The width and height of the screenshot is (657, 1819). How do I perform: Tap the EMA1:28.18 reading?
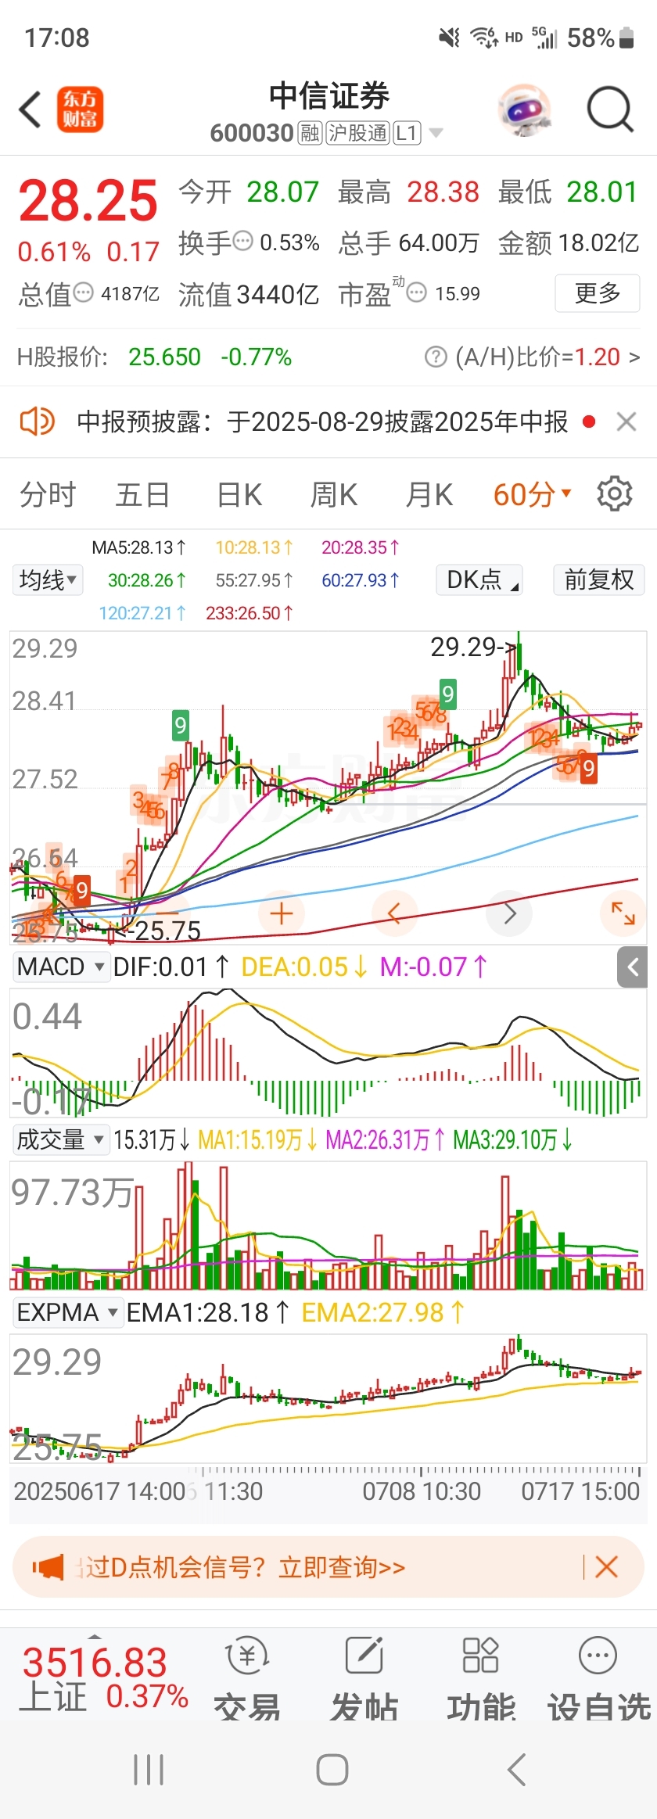[x=208, y=1311]
